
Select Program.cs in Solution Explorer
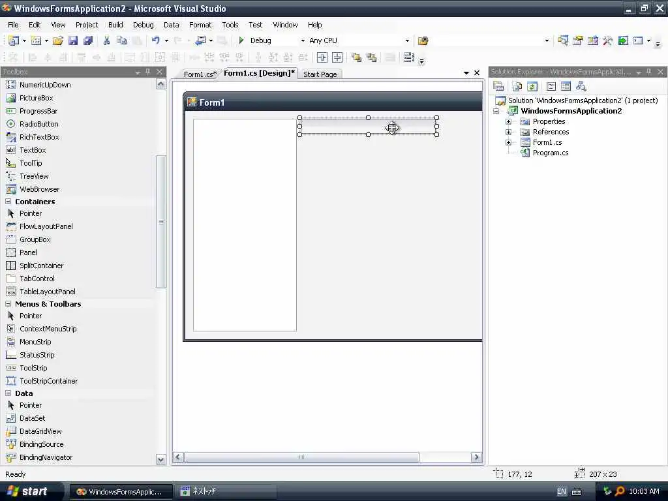click(551, 153)
